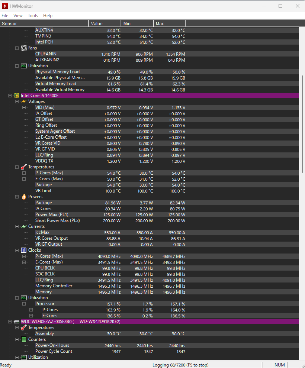Click the Fans section fan icon
Screen dimensions: 305x368
click(x=24, y=48)
